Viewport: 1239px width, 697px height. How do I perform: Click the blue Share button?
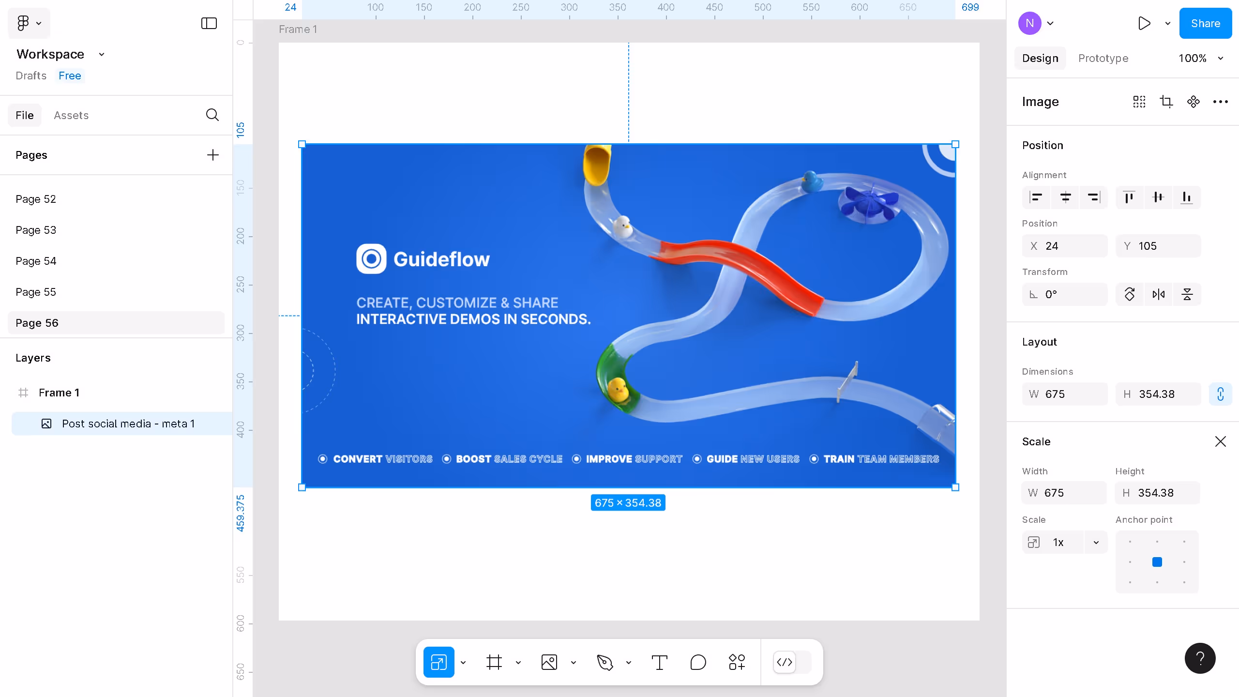1205,23
